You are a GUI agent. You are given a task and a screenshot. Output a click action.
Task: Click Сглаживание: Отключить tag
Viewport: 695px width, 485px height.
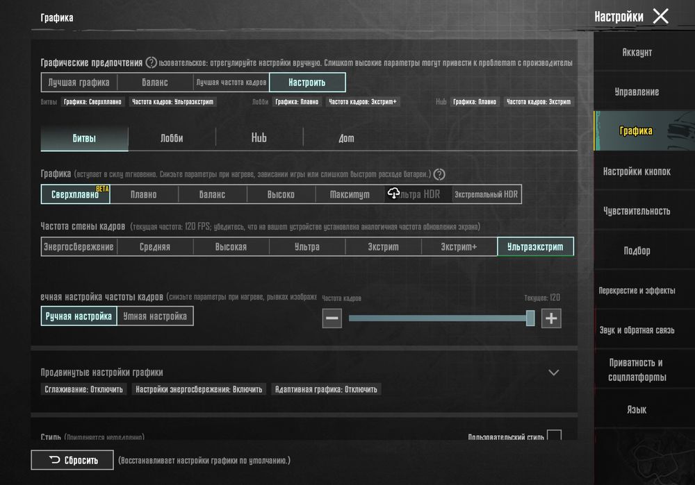(x=84, y=389)
